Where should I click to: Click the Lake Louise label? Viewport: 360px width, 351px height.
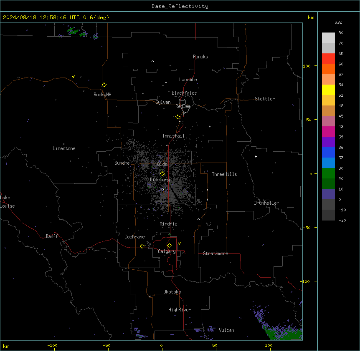[x=8, y=202]
